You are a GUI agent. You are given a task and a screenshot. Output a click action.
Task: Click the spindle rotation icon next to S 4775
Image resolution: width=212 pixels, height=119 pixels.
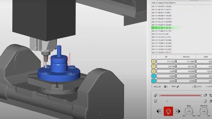[x=195, y=87]
